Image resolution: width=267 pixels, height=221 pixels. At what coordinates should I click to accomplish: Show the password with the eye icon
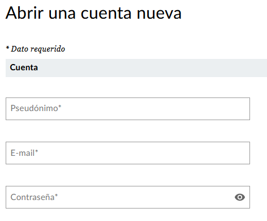240,197
